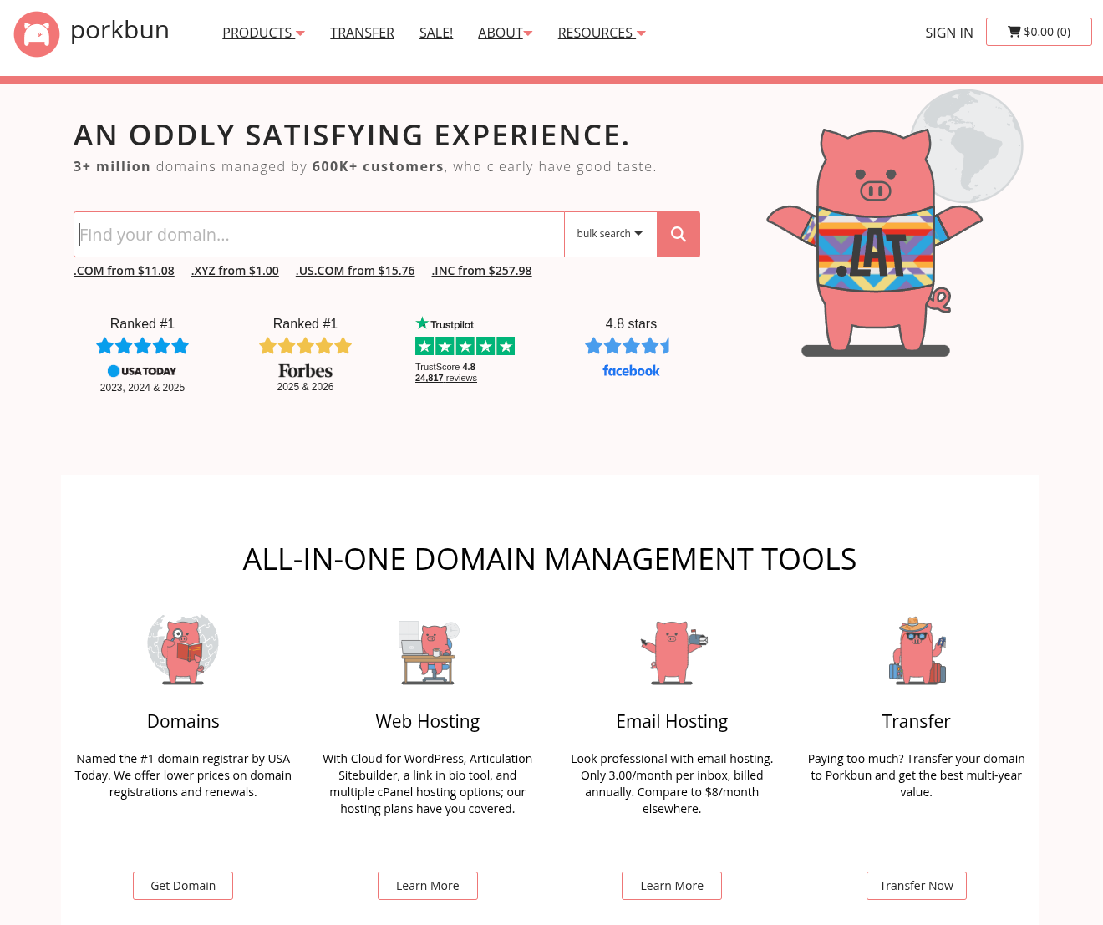Click the Trustpilot logo
Screen dimensions: 1103x925
click(x=445, y=323)
